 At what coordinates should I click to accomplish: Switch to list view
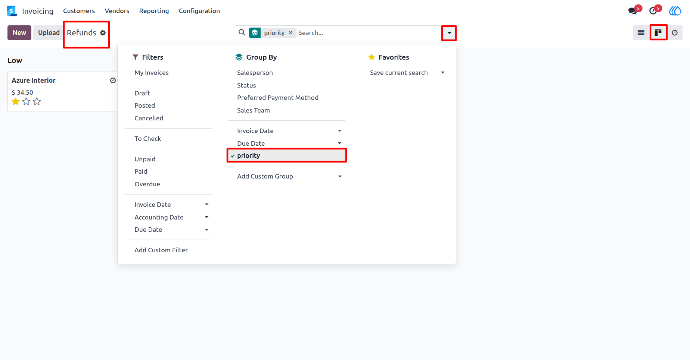(x=641, y=33)
